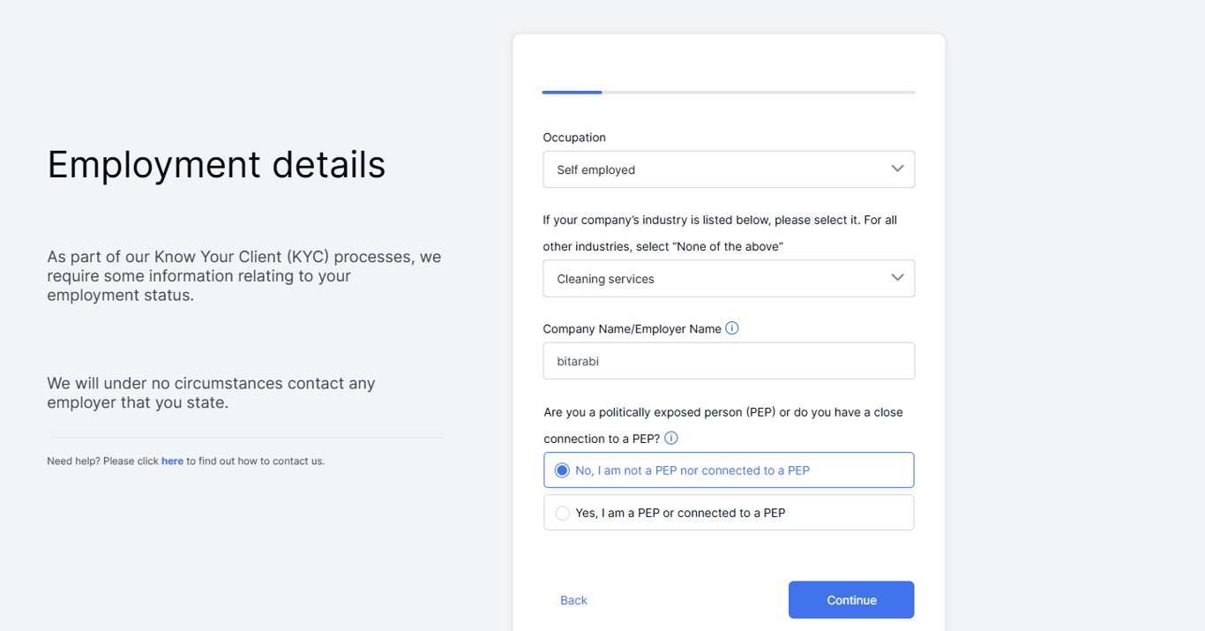
Task: Click the "under no circumstances contact" notice
Action: (211, 393)
